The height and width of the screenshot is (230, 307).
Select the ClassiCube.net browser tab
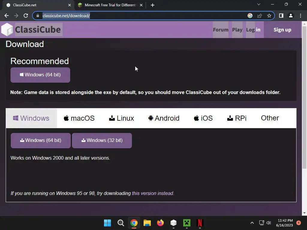tap(38, 5)
